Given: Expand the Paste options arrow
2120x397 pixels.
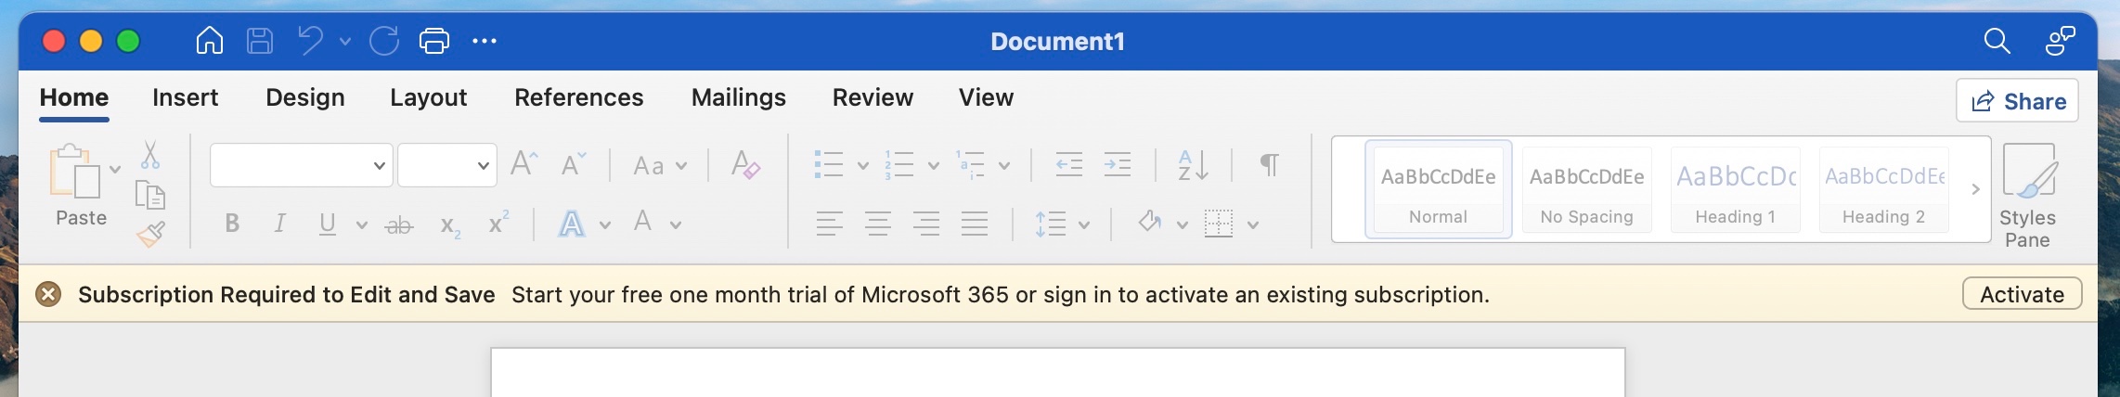Looking at the screenshot, I should tap(115, 169).
